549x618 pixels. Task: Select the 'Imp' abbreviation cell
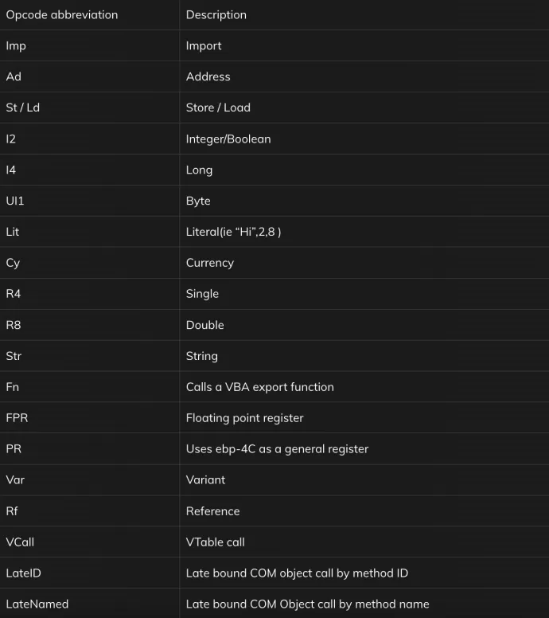(x=89, y=45)
